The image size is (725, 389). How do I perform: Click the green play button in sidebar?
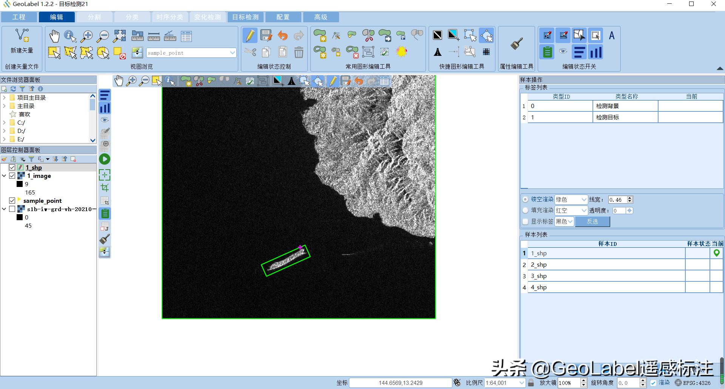(105, 159)
